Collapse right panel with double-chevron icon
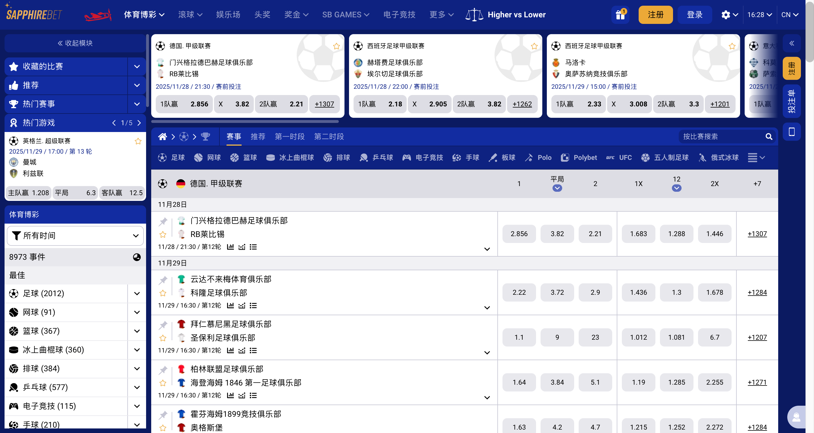Image resolution: width=814 pixels, height=433 pixels. coord(792,43)
